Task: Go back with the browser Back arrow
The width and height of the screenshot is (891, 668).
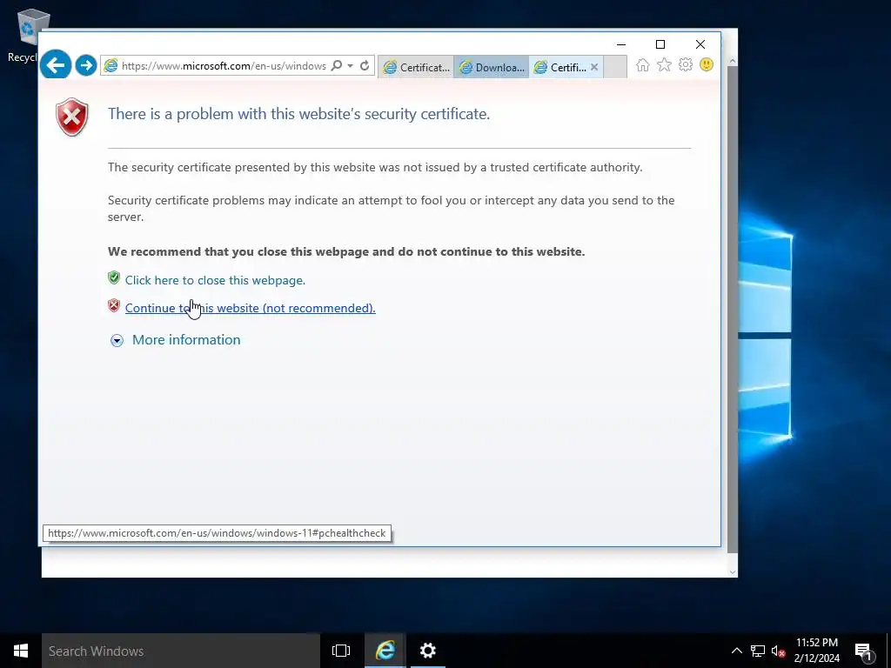Action: pyautogui.click(x=56, y=65)
